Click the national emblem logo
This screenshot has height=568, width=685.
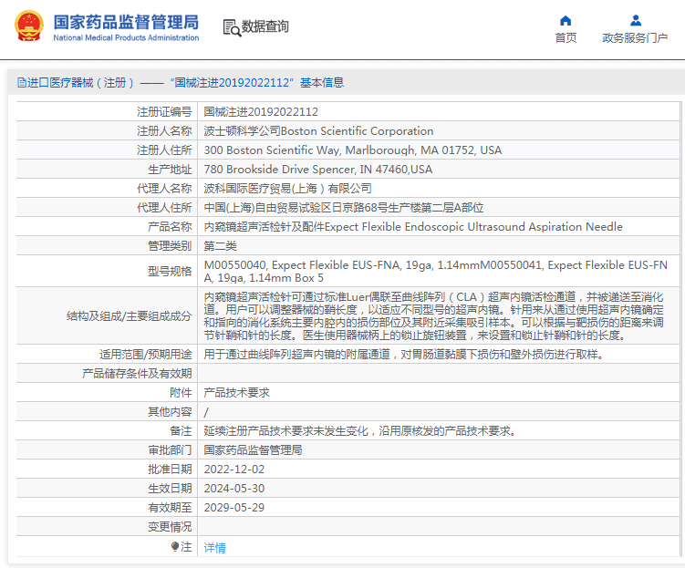tap(29, 26)
